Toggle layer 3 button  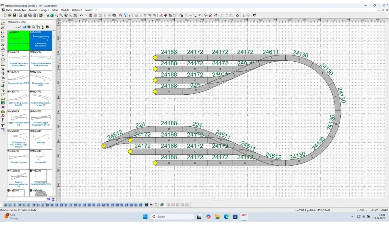tap(14, 205)
